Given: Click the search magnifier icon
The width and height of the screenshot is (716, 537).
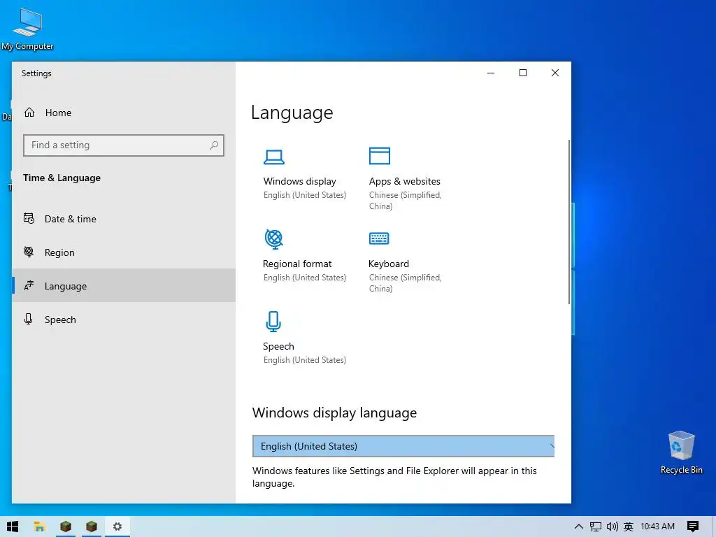Looking at the screenshot, I should pyautogui.click(x=214, y=145).
